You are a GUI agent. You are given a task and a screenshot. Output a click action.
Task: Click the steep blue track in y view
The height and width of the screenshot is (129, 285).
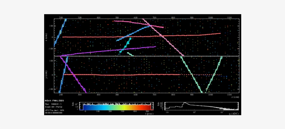[64, 75]
